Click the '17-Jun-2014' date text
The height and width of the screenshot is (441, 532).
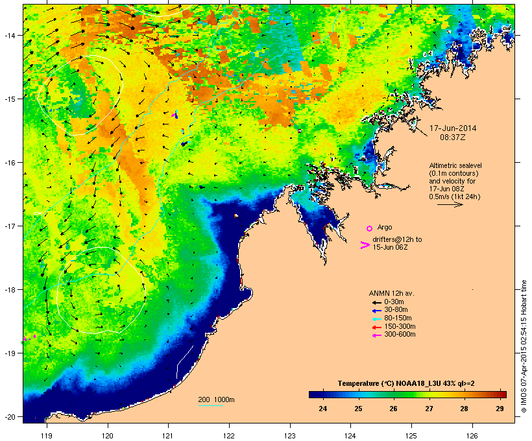[x=453, y=128]
